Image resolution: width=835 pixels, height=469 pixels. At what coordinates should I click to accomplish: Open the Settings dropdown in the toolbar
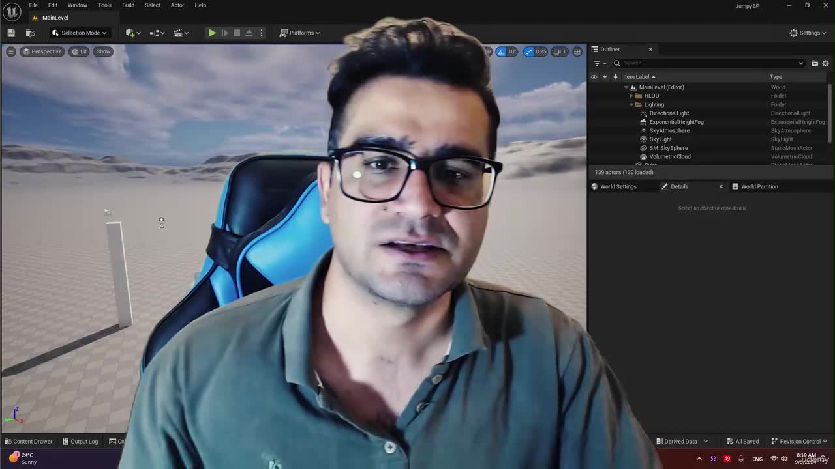pos(808,33)
